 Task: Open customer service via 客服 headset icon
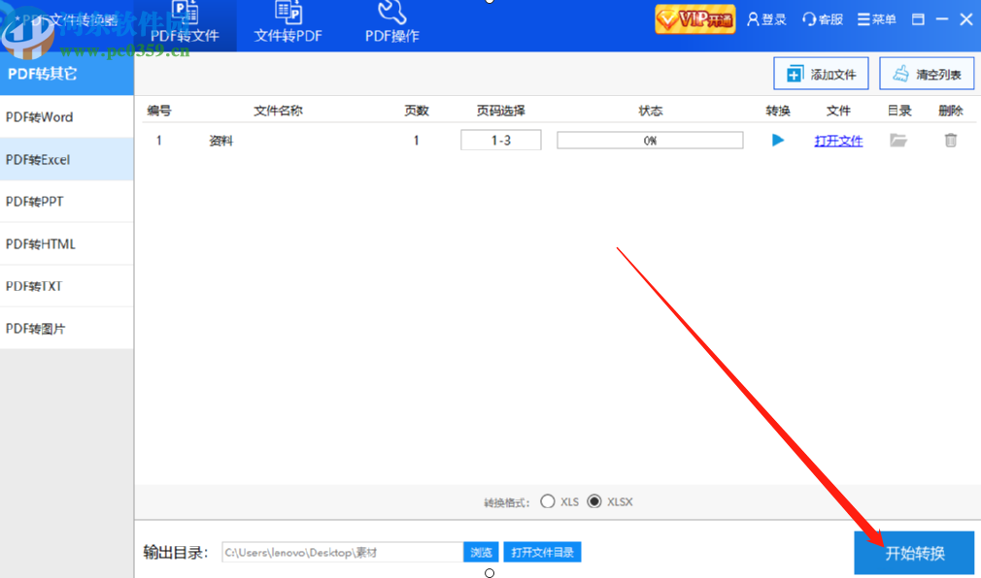(x=822, y=18)
